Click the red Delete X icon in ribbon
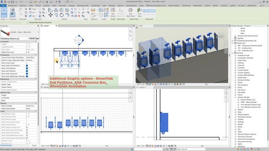Viewport: 269px width, 151px height. coord(79,16)
